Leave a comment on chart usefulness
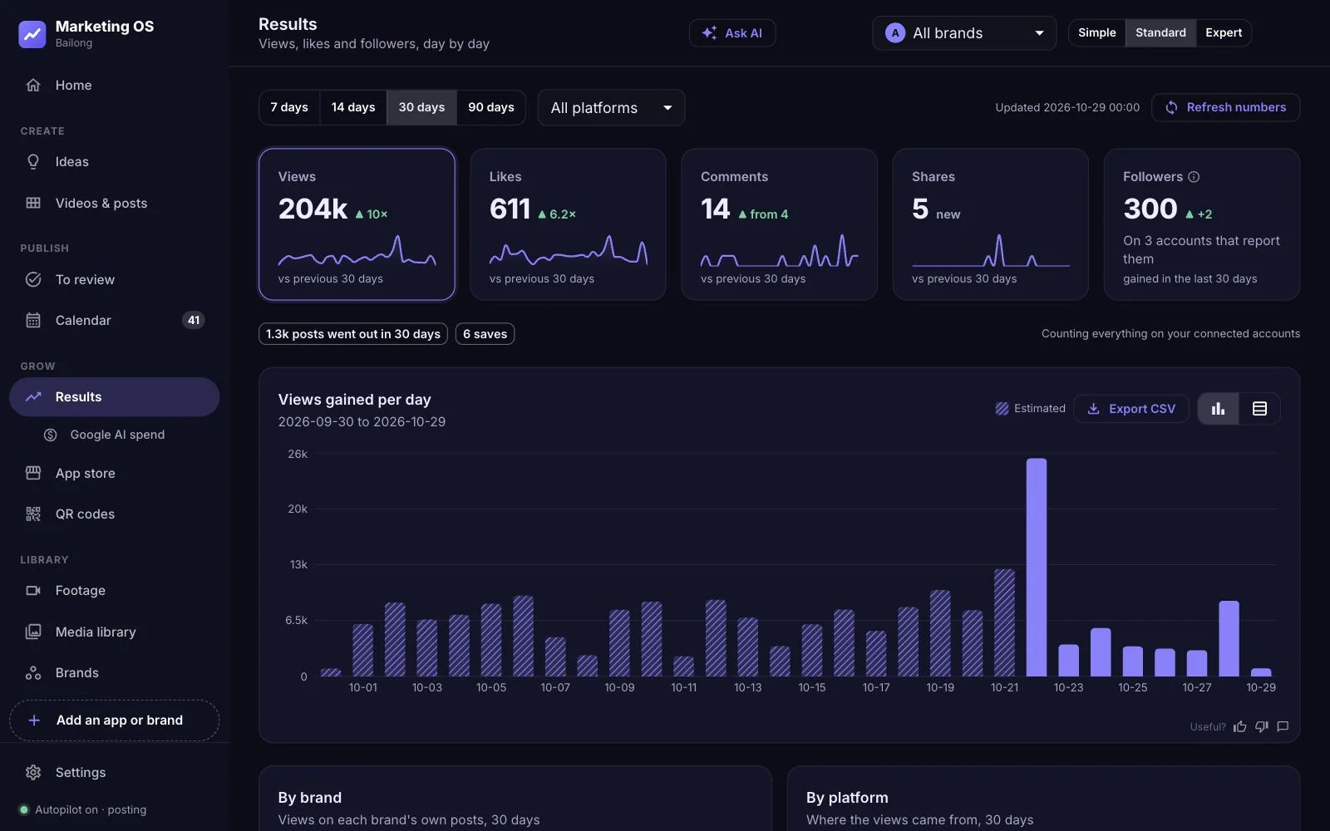Viewport: 1330px width, 831px height. (1283, 726)
